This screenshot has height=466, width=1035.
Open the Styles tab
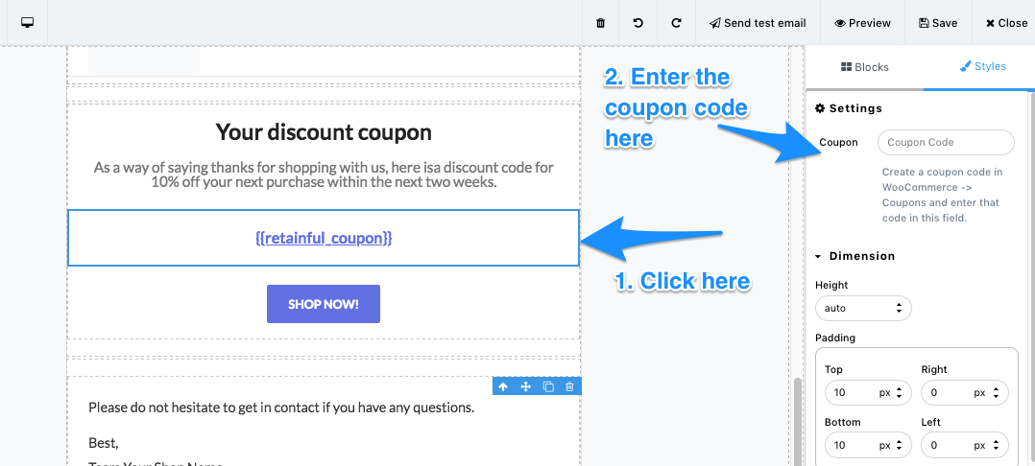[982, 67]
